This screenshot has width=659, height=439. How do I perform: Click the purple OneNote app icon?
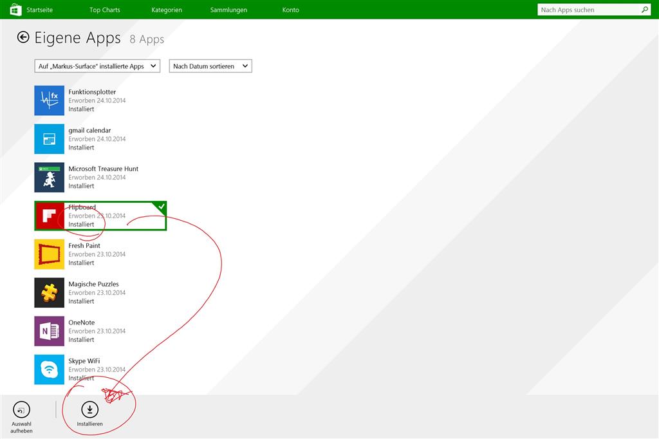(49, 331)
